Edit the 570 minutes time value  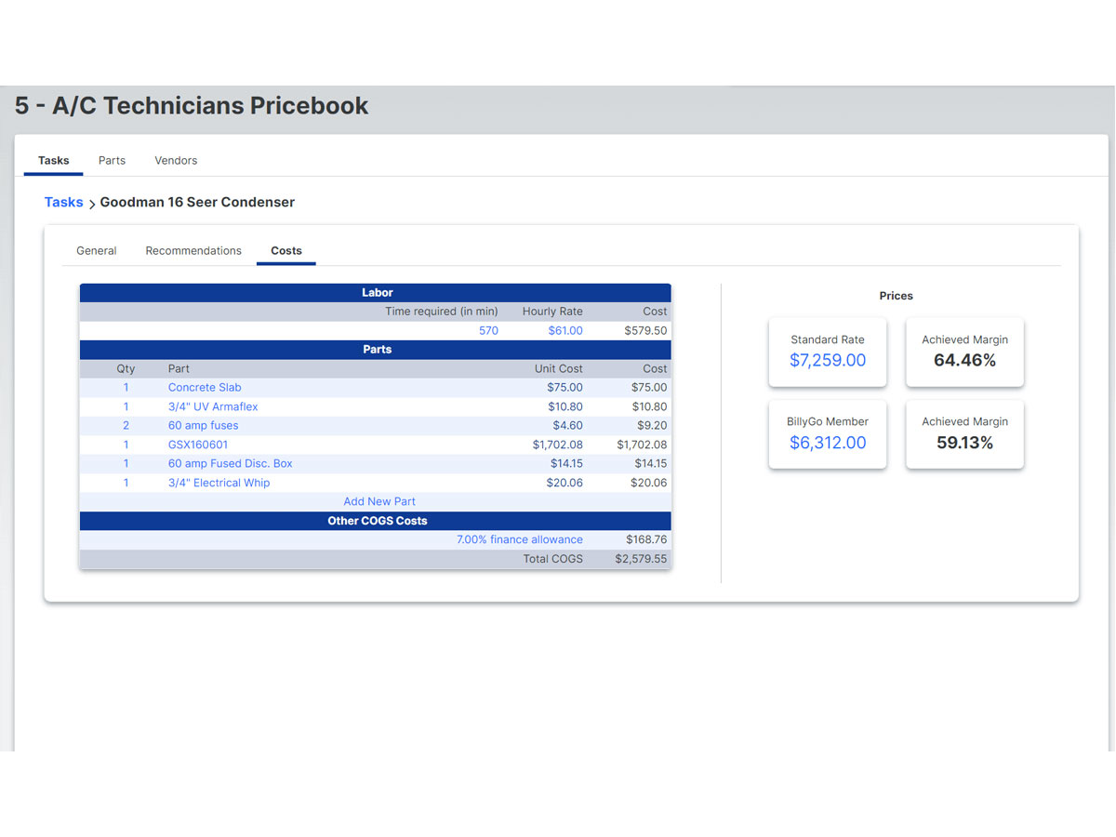(488, 330)
